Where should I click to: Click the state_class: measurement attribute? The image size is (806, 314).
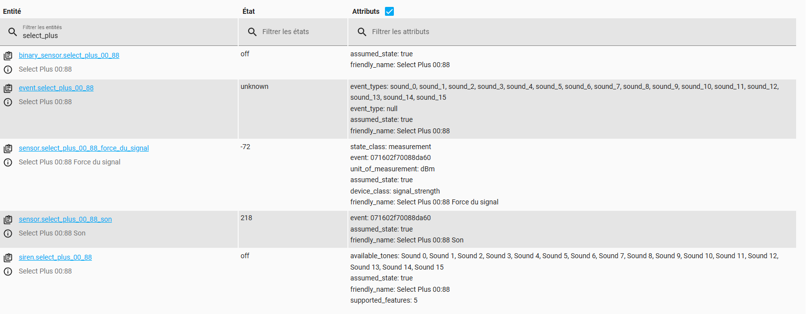[x=390, y=147]
